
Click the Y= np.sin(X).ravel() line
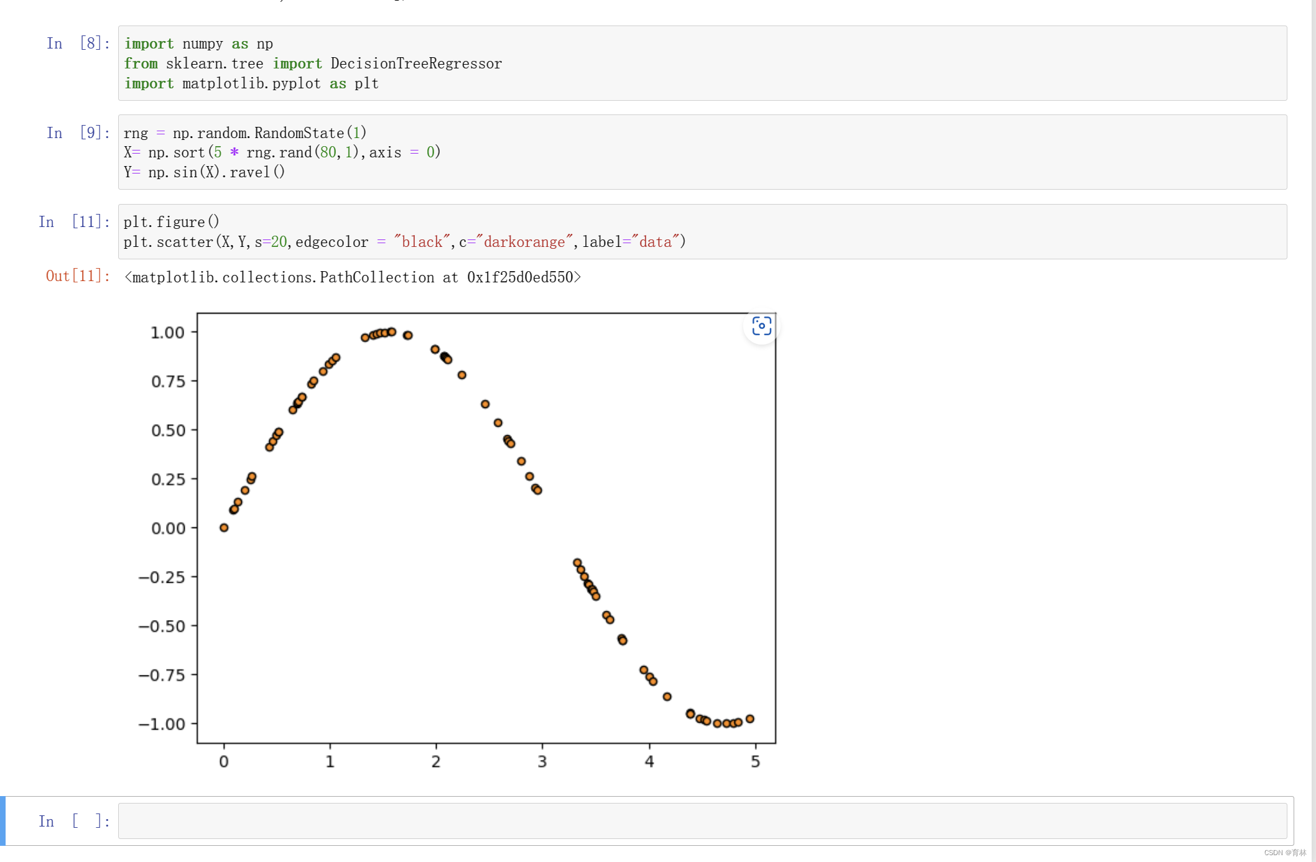(x=204, y=172)
